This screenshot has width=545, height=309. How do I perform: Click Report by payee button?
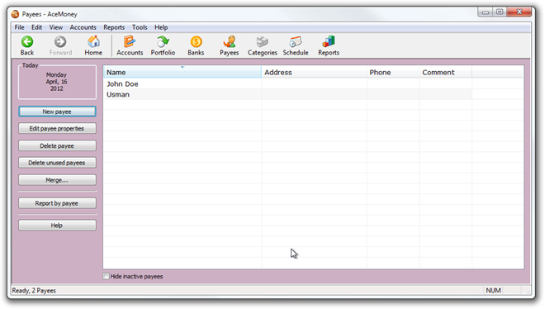tap(57, 203)
